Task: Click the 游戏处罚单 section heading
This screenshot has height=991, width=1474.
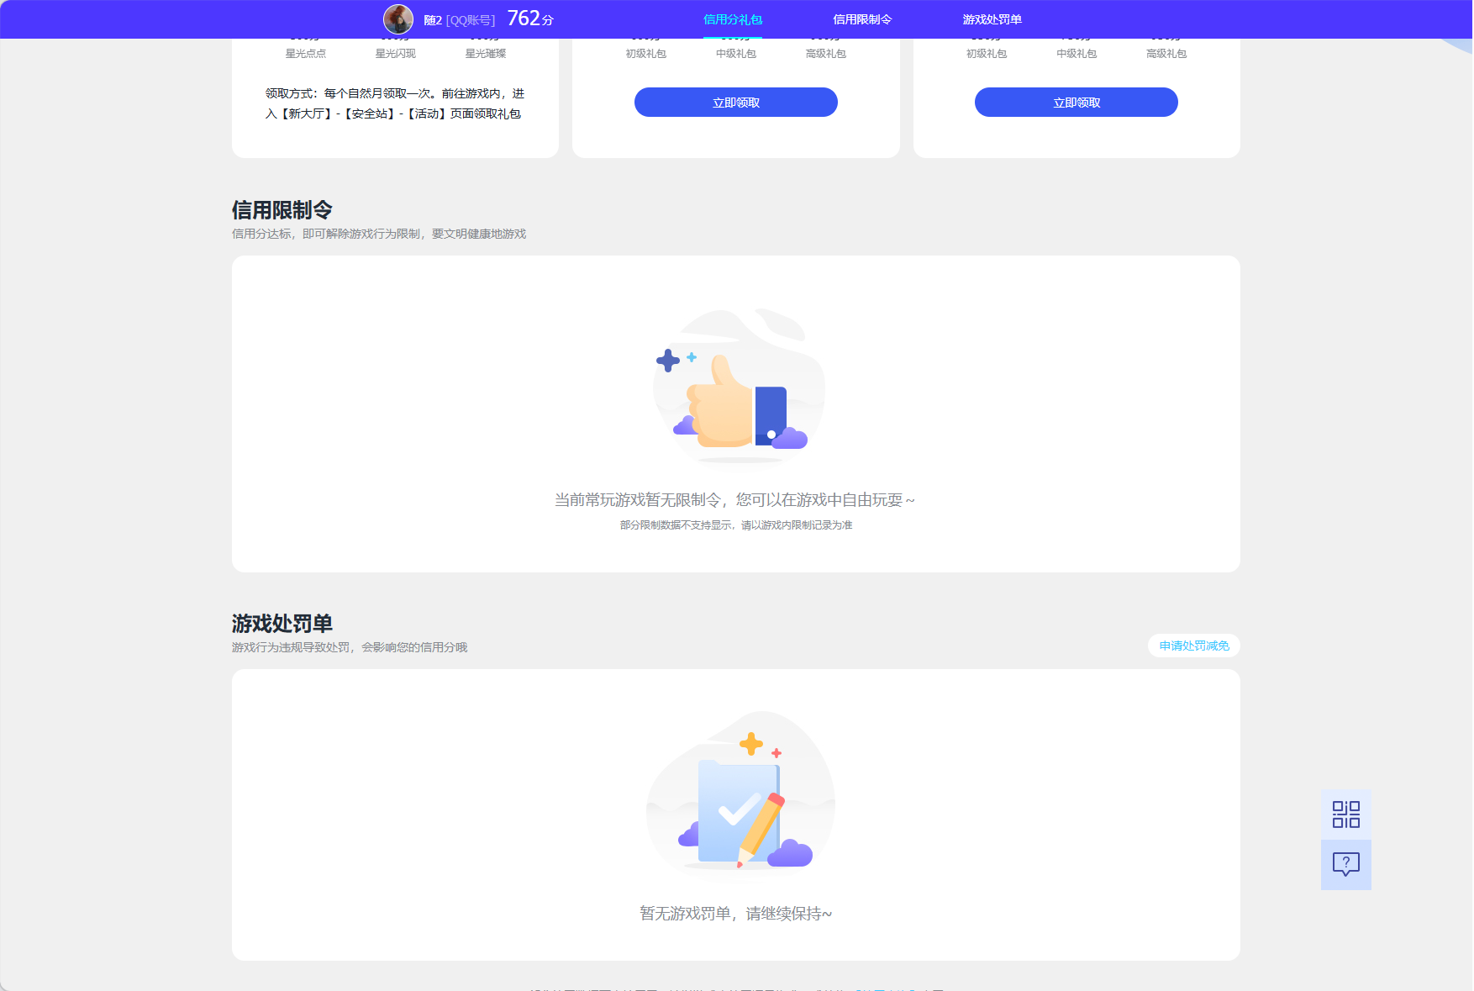Action: tap(282, 624)
